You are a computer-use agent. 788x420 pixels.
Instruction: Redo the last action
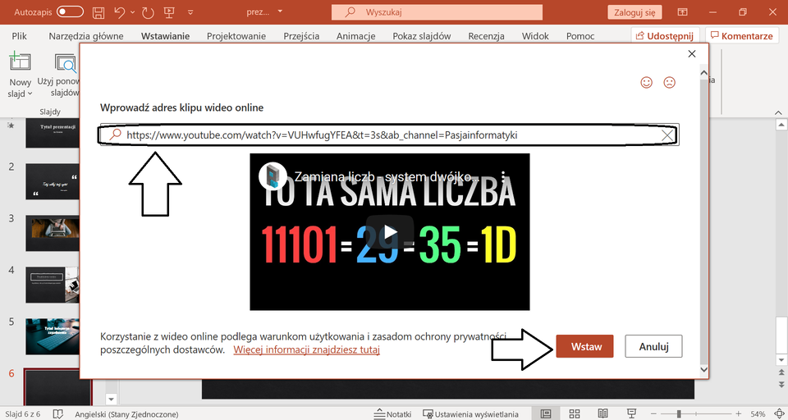148,12
